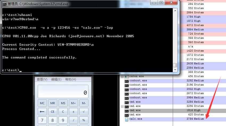Click the plus-minus sign button on calculator

73,112
